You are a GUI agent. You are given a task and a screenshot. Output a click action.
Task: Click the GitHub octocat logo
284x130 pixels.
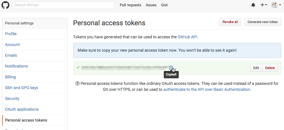[x=5, y=5]
